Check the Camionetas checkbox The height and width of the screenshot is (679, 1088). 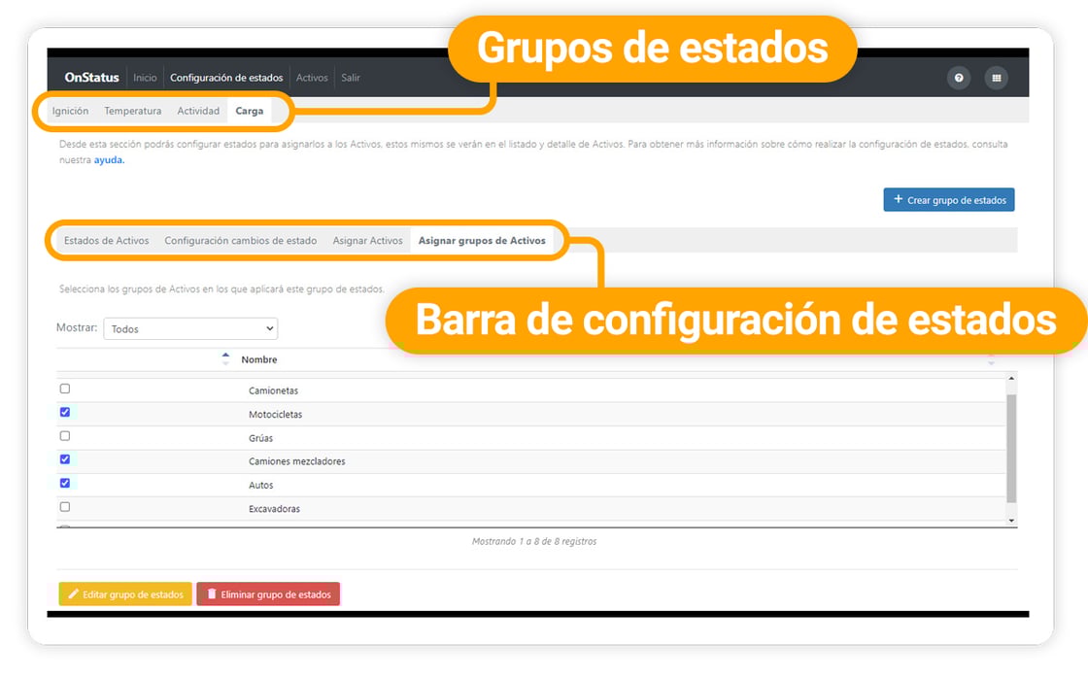(x=64, y=390)
